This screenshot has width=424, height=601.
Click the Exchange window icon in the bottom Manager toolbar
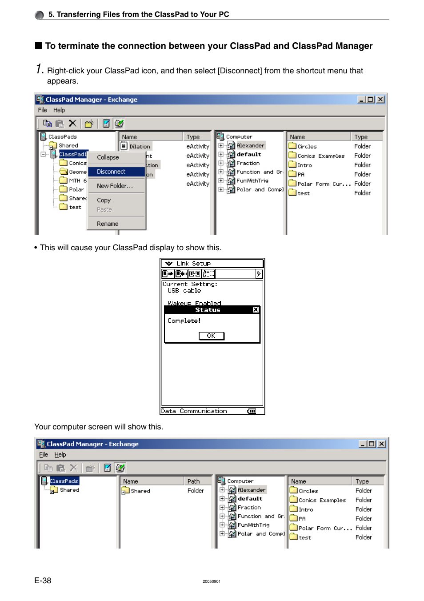(x=108, y=468)
